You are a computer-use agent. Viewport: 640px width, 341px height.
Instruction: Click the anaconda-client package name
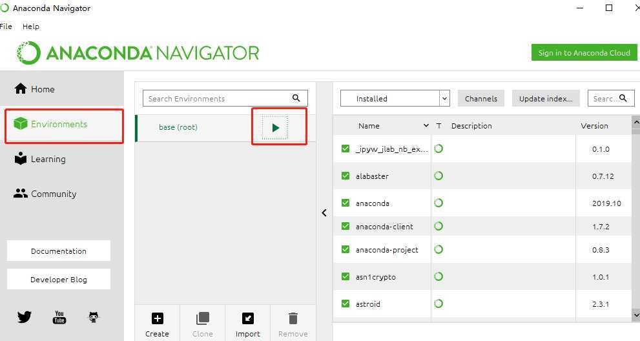pyautogui.click(x=384, y=226)
